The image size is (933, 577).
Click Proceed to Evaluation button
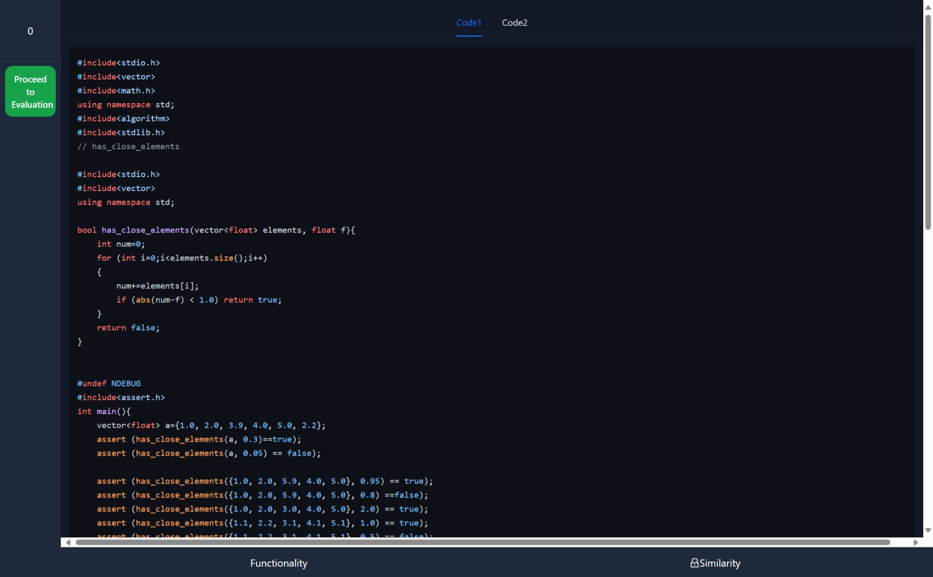[x=31, y=91]
